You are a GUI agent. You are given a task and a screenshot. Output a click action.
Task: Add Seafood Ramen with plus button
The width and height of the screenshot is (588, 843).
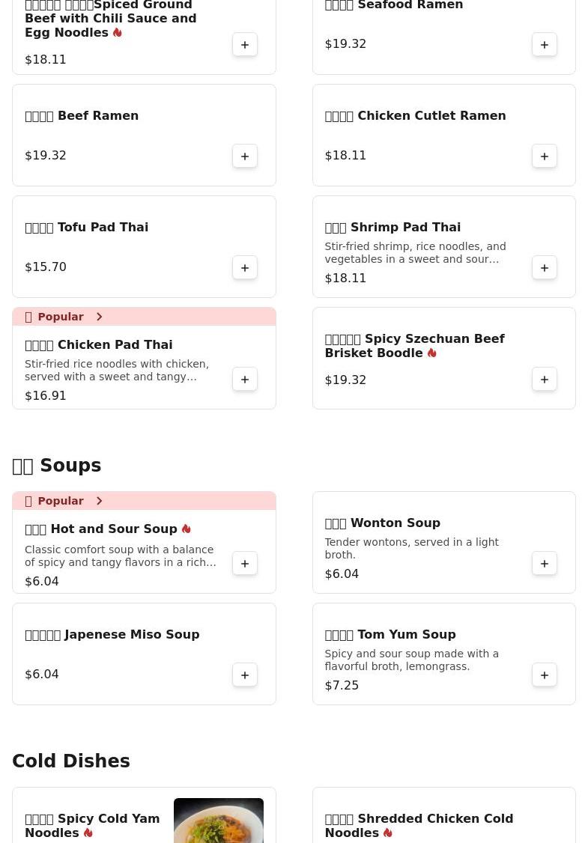tap(545, 45)
